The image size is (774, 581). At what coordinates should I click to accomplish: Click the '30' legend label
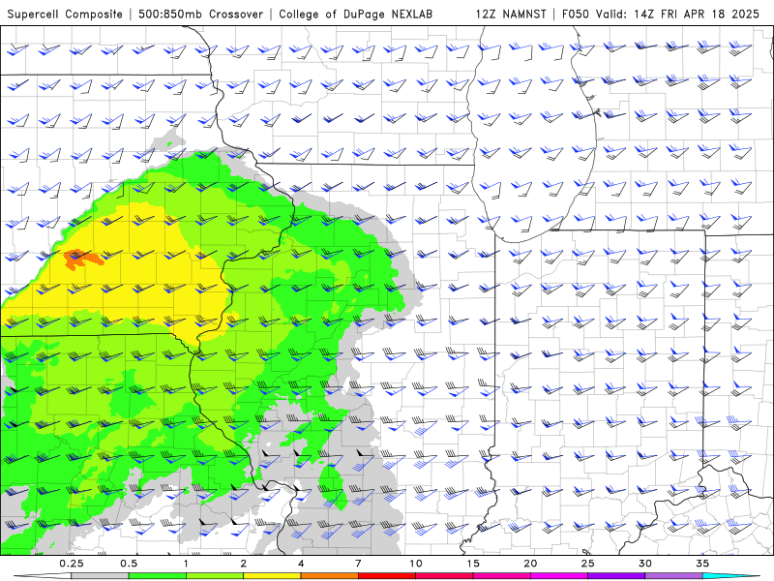click(x=644, y=564)
